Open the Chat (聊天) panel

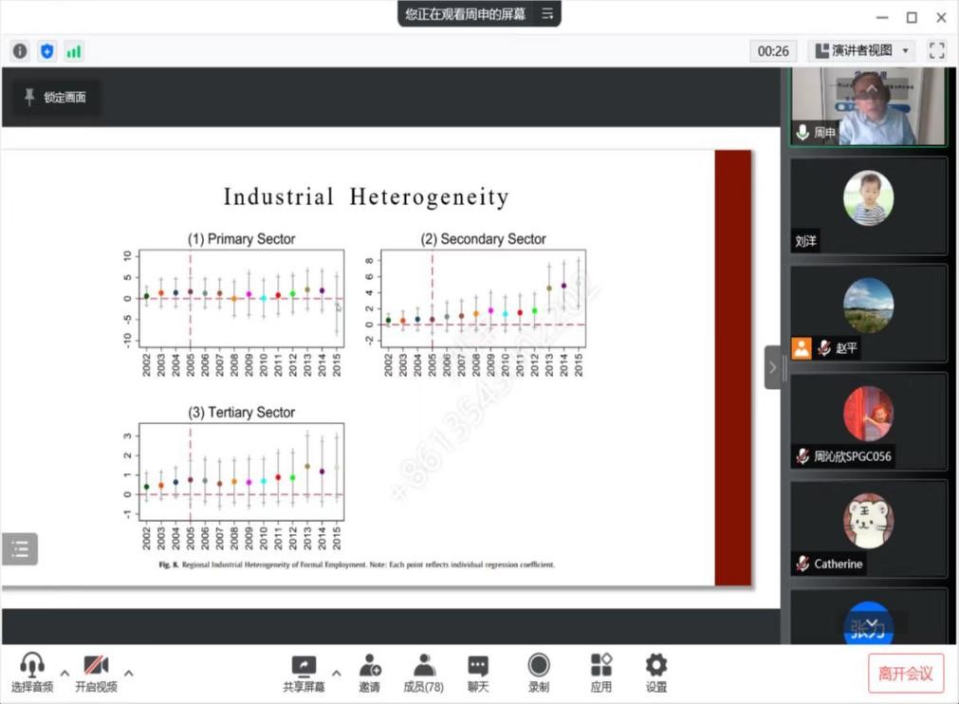click(x=478, y=673)
